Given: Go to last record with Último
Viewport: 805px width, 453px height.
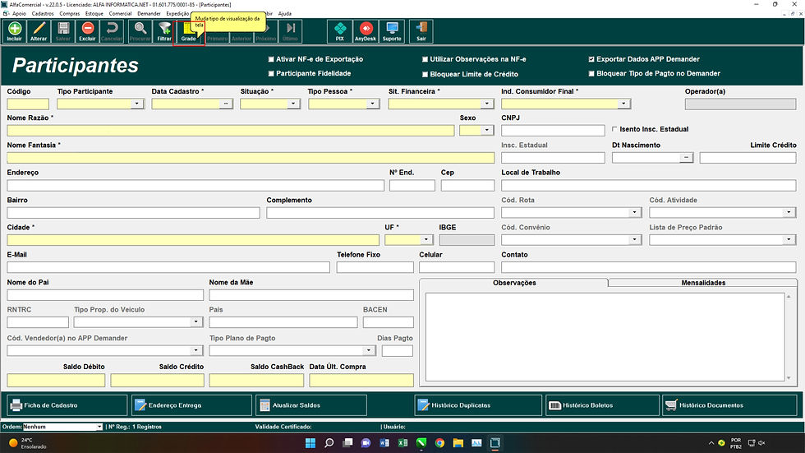Looking at the screenshot, I should 290,31.
